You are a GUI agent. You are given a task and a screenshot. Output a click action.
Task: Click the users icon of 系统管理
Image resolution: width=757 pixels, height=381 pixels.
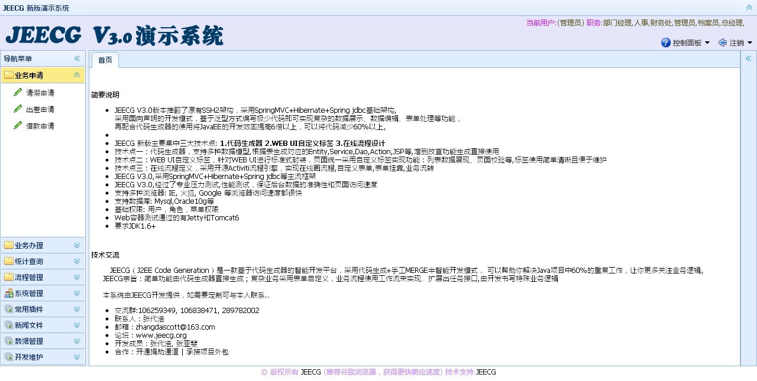8,293
